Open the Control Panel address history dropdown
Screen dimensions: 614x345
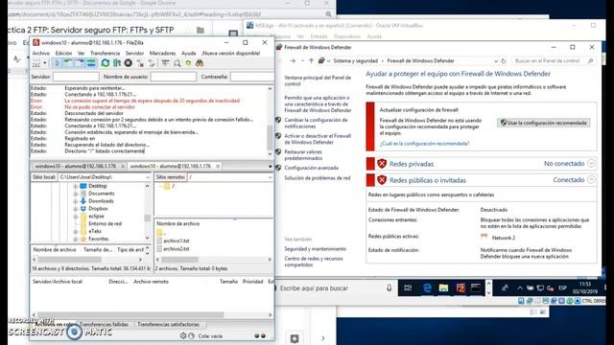point(496,61)
